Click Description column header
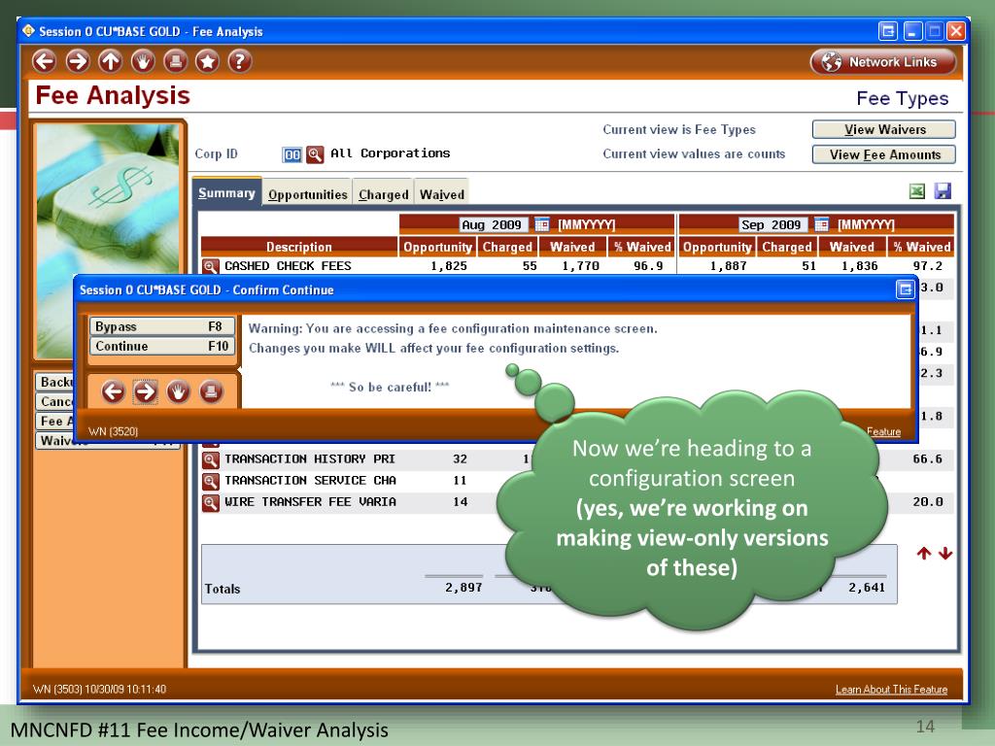995x746 pixels. click(x=299, y=247)
